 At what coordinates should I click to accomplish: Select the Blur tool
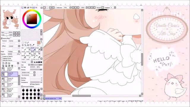(38, 56)
